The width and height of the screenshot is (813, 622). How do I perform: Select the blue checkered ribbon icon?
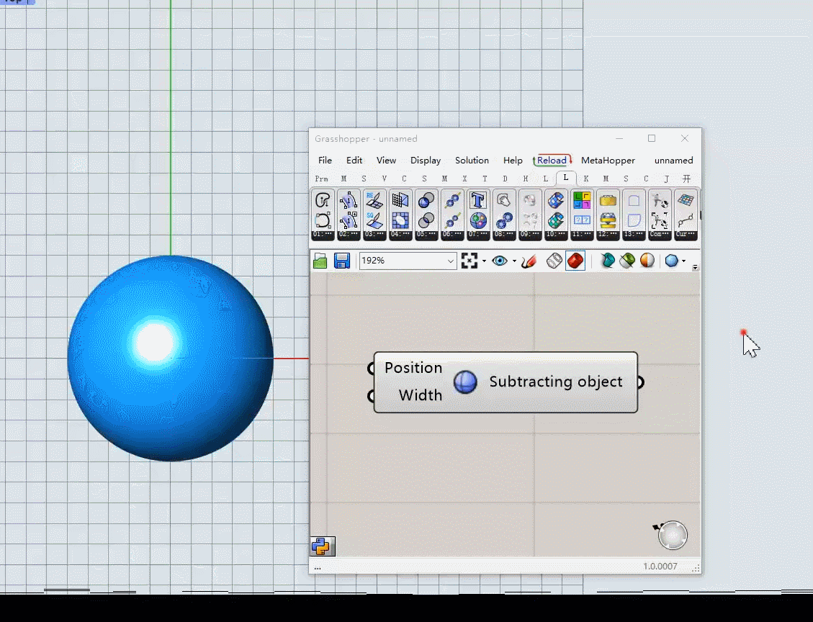pos(556,200)
